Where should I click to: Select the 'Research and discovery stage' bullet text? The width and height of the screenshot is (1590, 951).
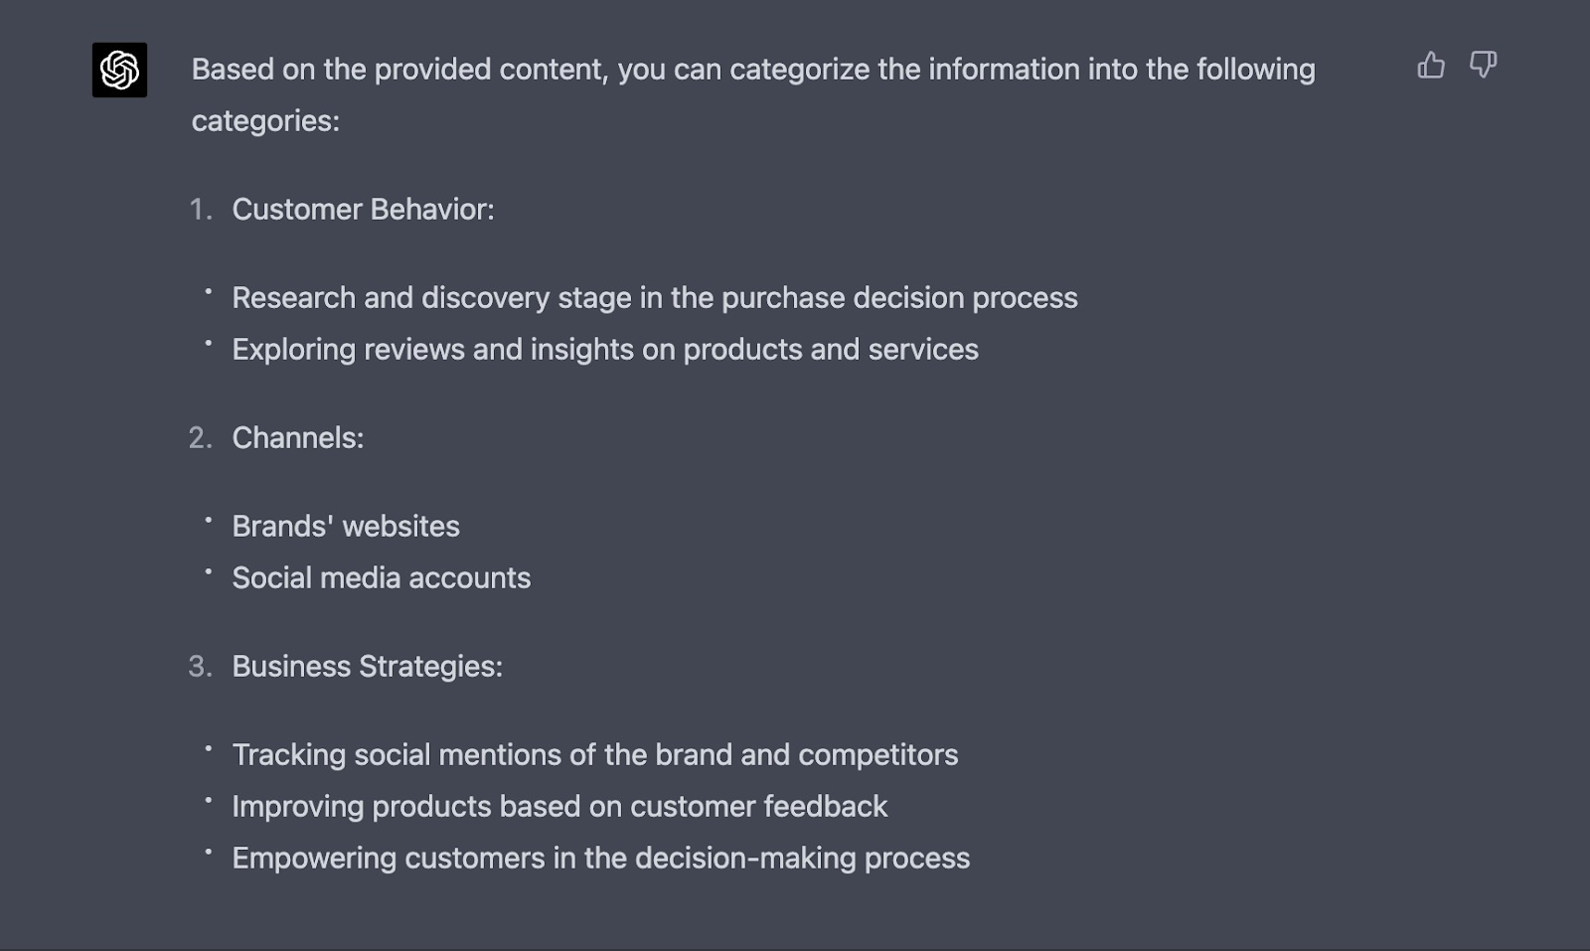(x=654, y=298)
